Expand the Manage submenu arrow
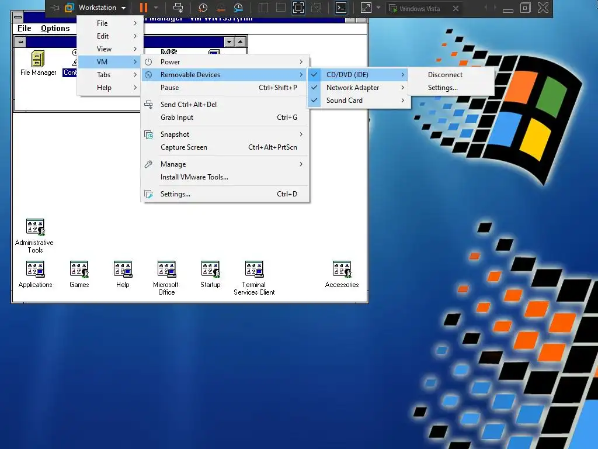 pos(301,164)
